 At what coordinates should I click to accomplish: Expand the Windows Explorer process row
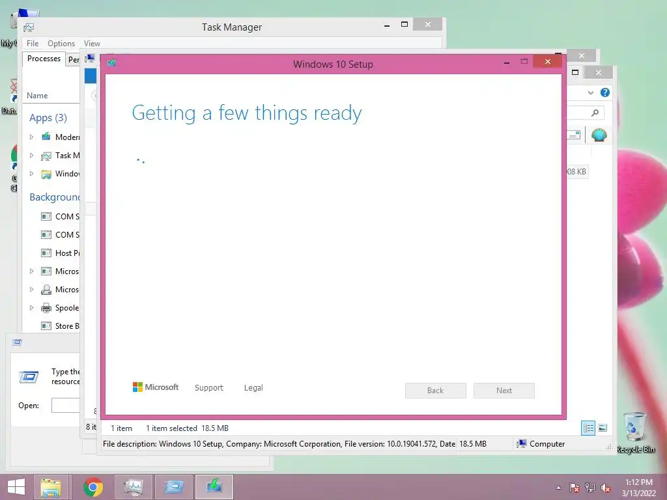(x=31, y=173)
